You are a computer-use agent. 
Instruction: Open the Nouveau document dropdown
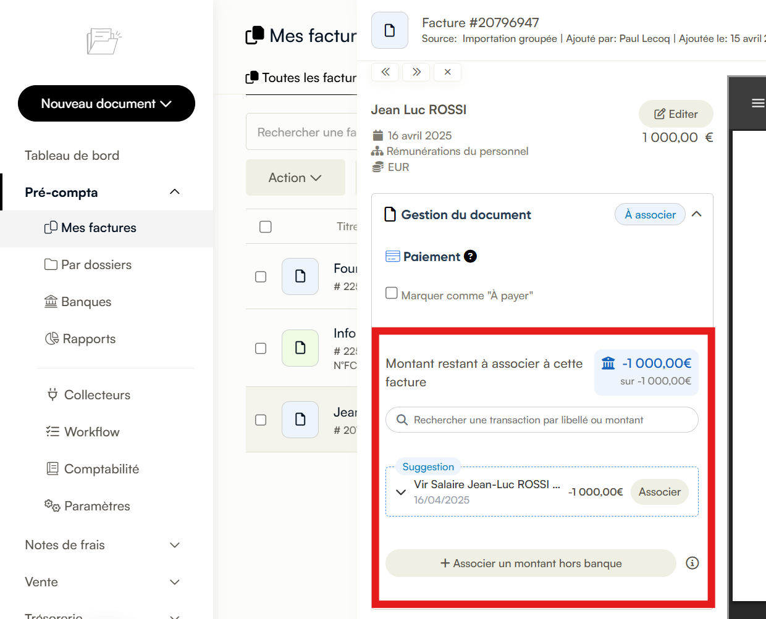[x=106, y=104]
